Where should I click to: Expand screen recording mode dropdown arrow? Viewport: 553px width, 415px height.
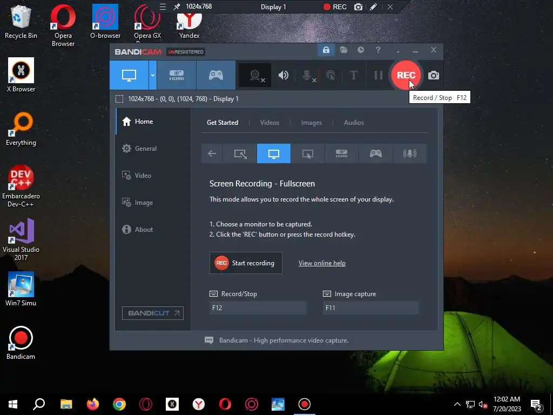click(153, 75)
